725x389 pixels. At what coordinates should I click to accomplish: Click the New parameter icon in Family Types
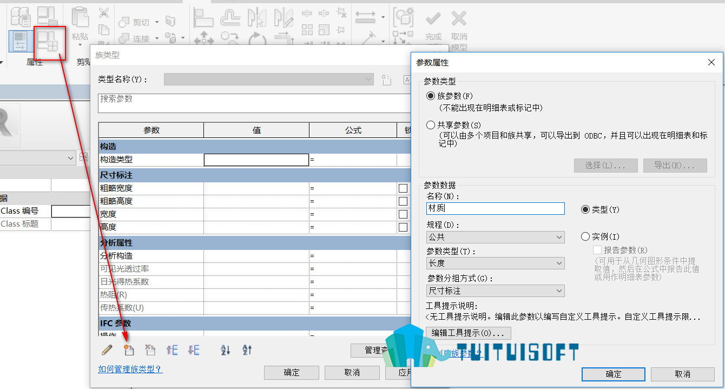point(129,350)
